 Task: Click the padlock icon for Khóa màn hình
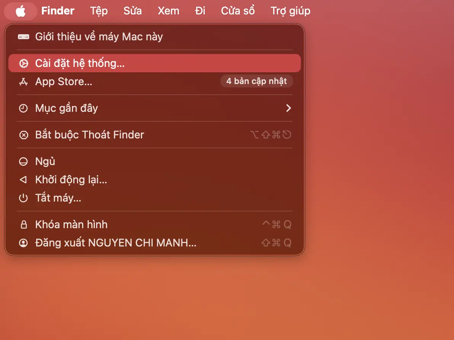(x=24, y=225)
